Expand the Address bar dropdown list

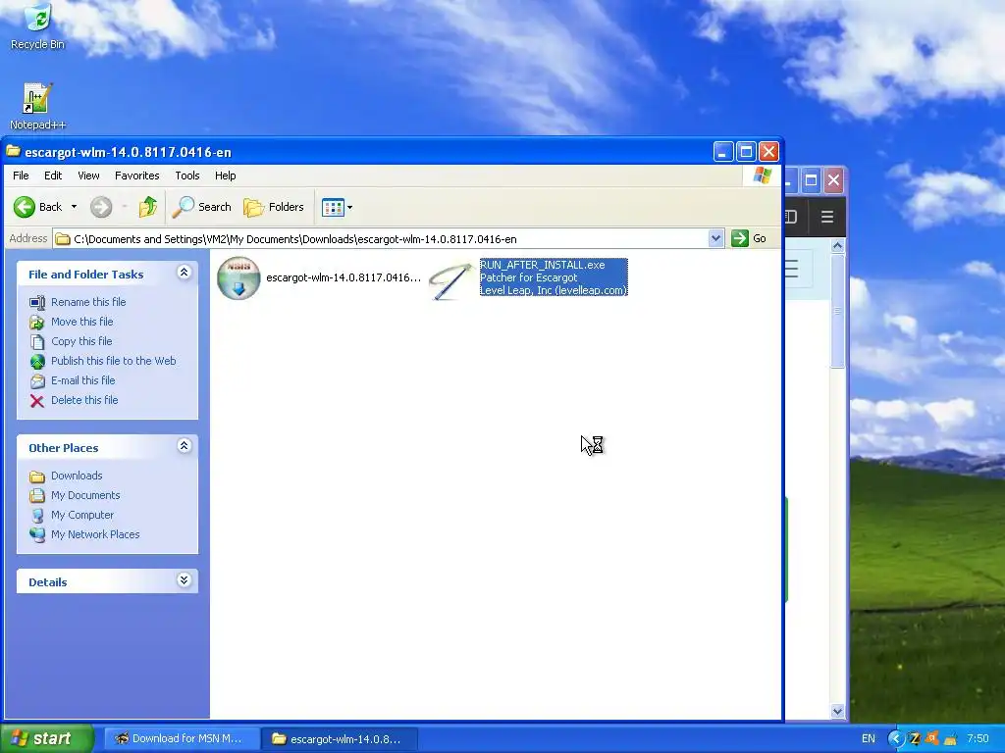[x=715, y=239]
